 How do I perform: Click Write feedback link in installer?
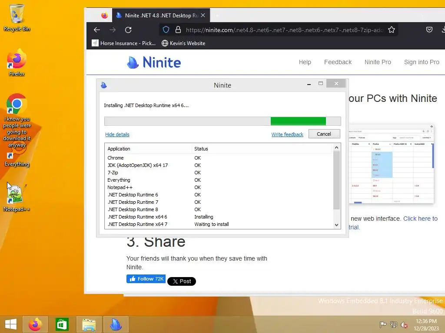[x=287, y=134]
